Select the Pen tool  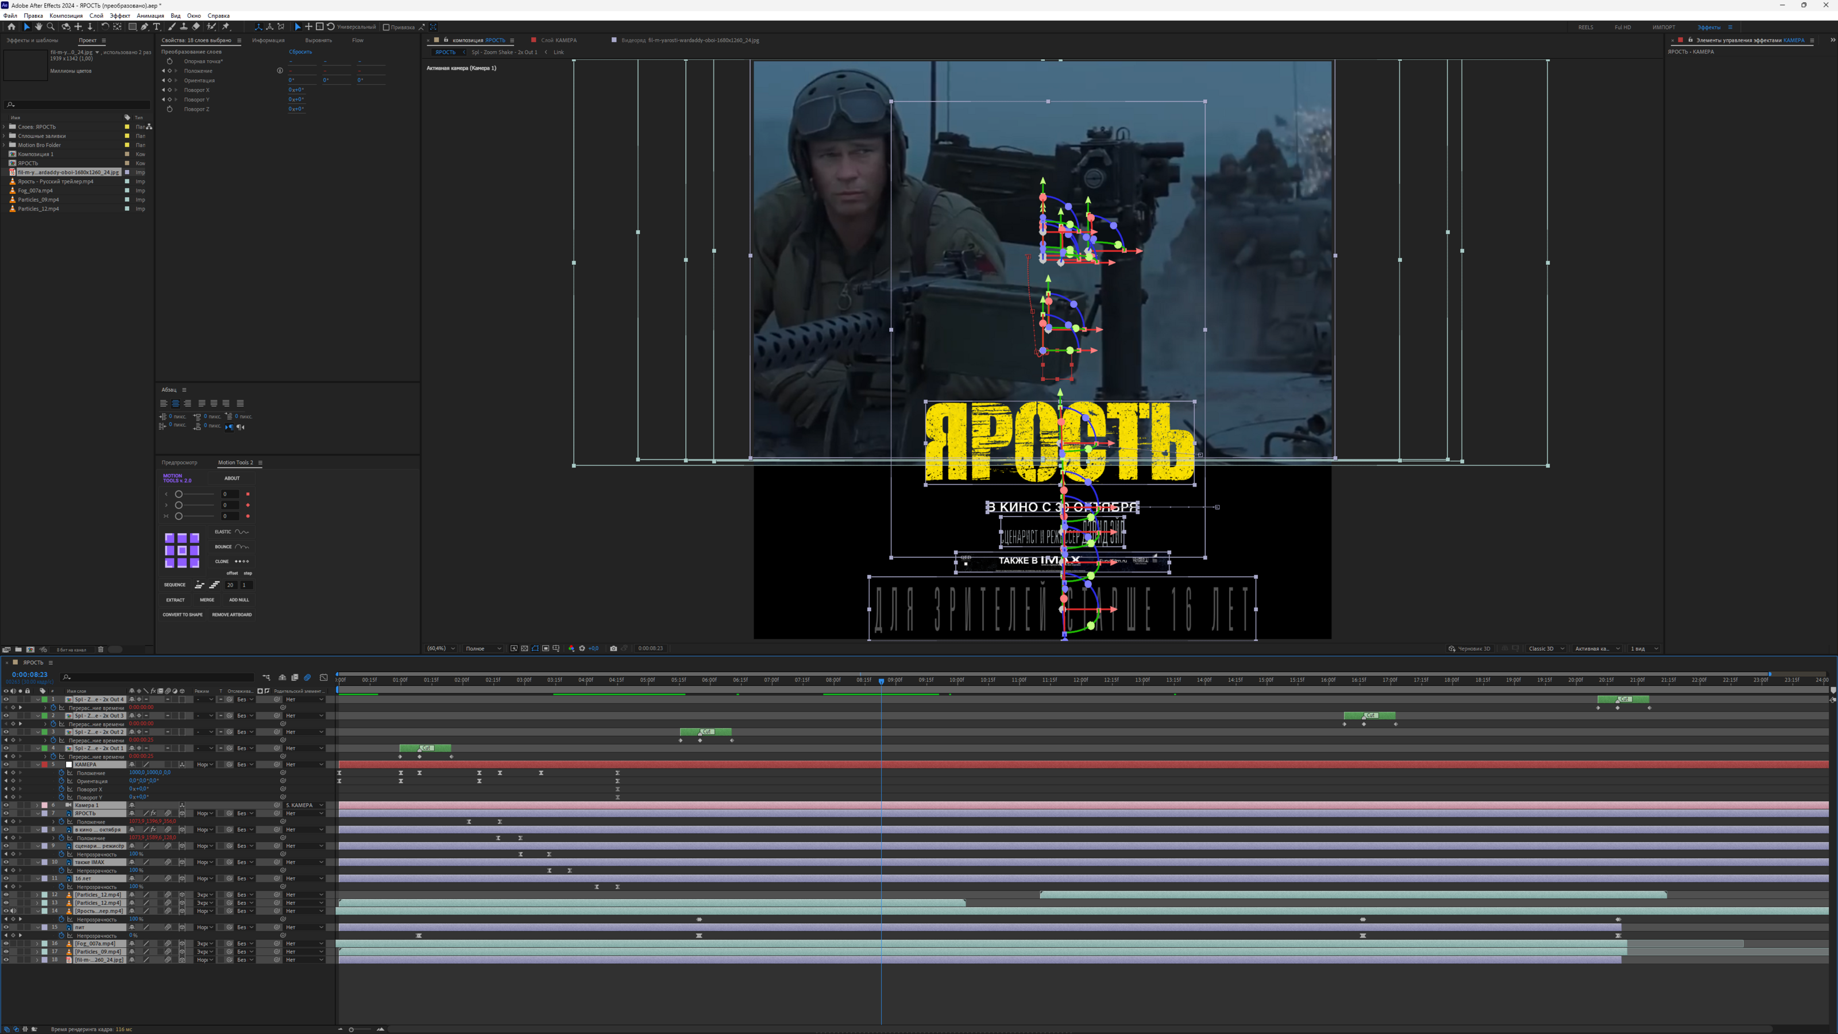click(145, 26)
